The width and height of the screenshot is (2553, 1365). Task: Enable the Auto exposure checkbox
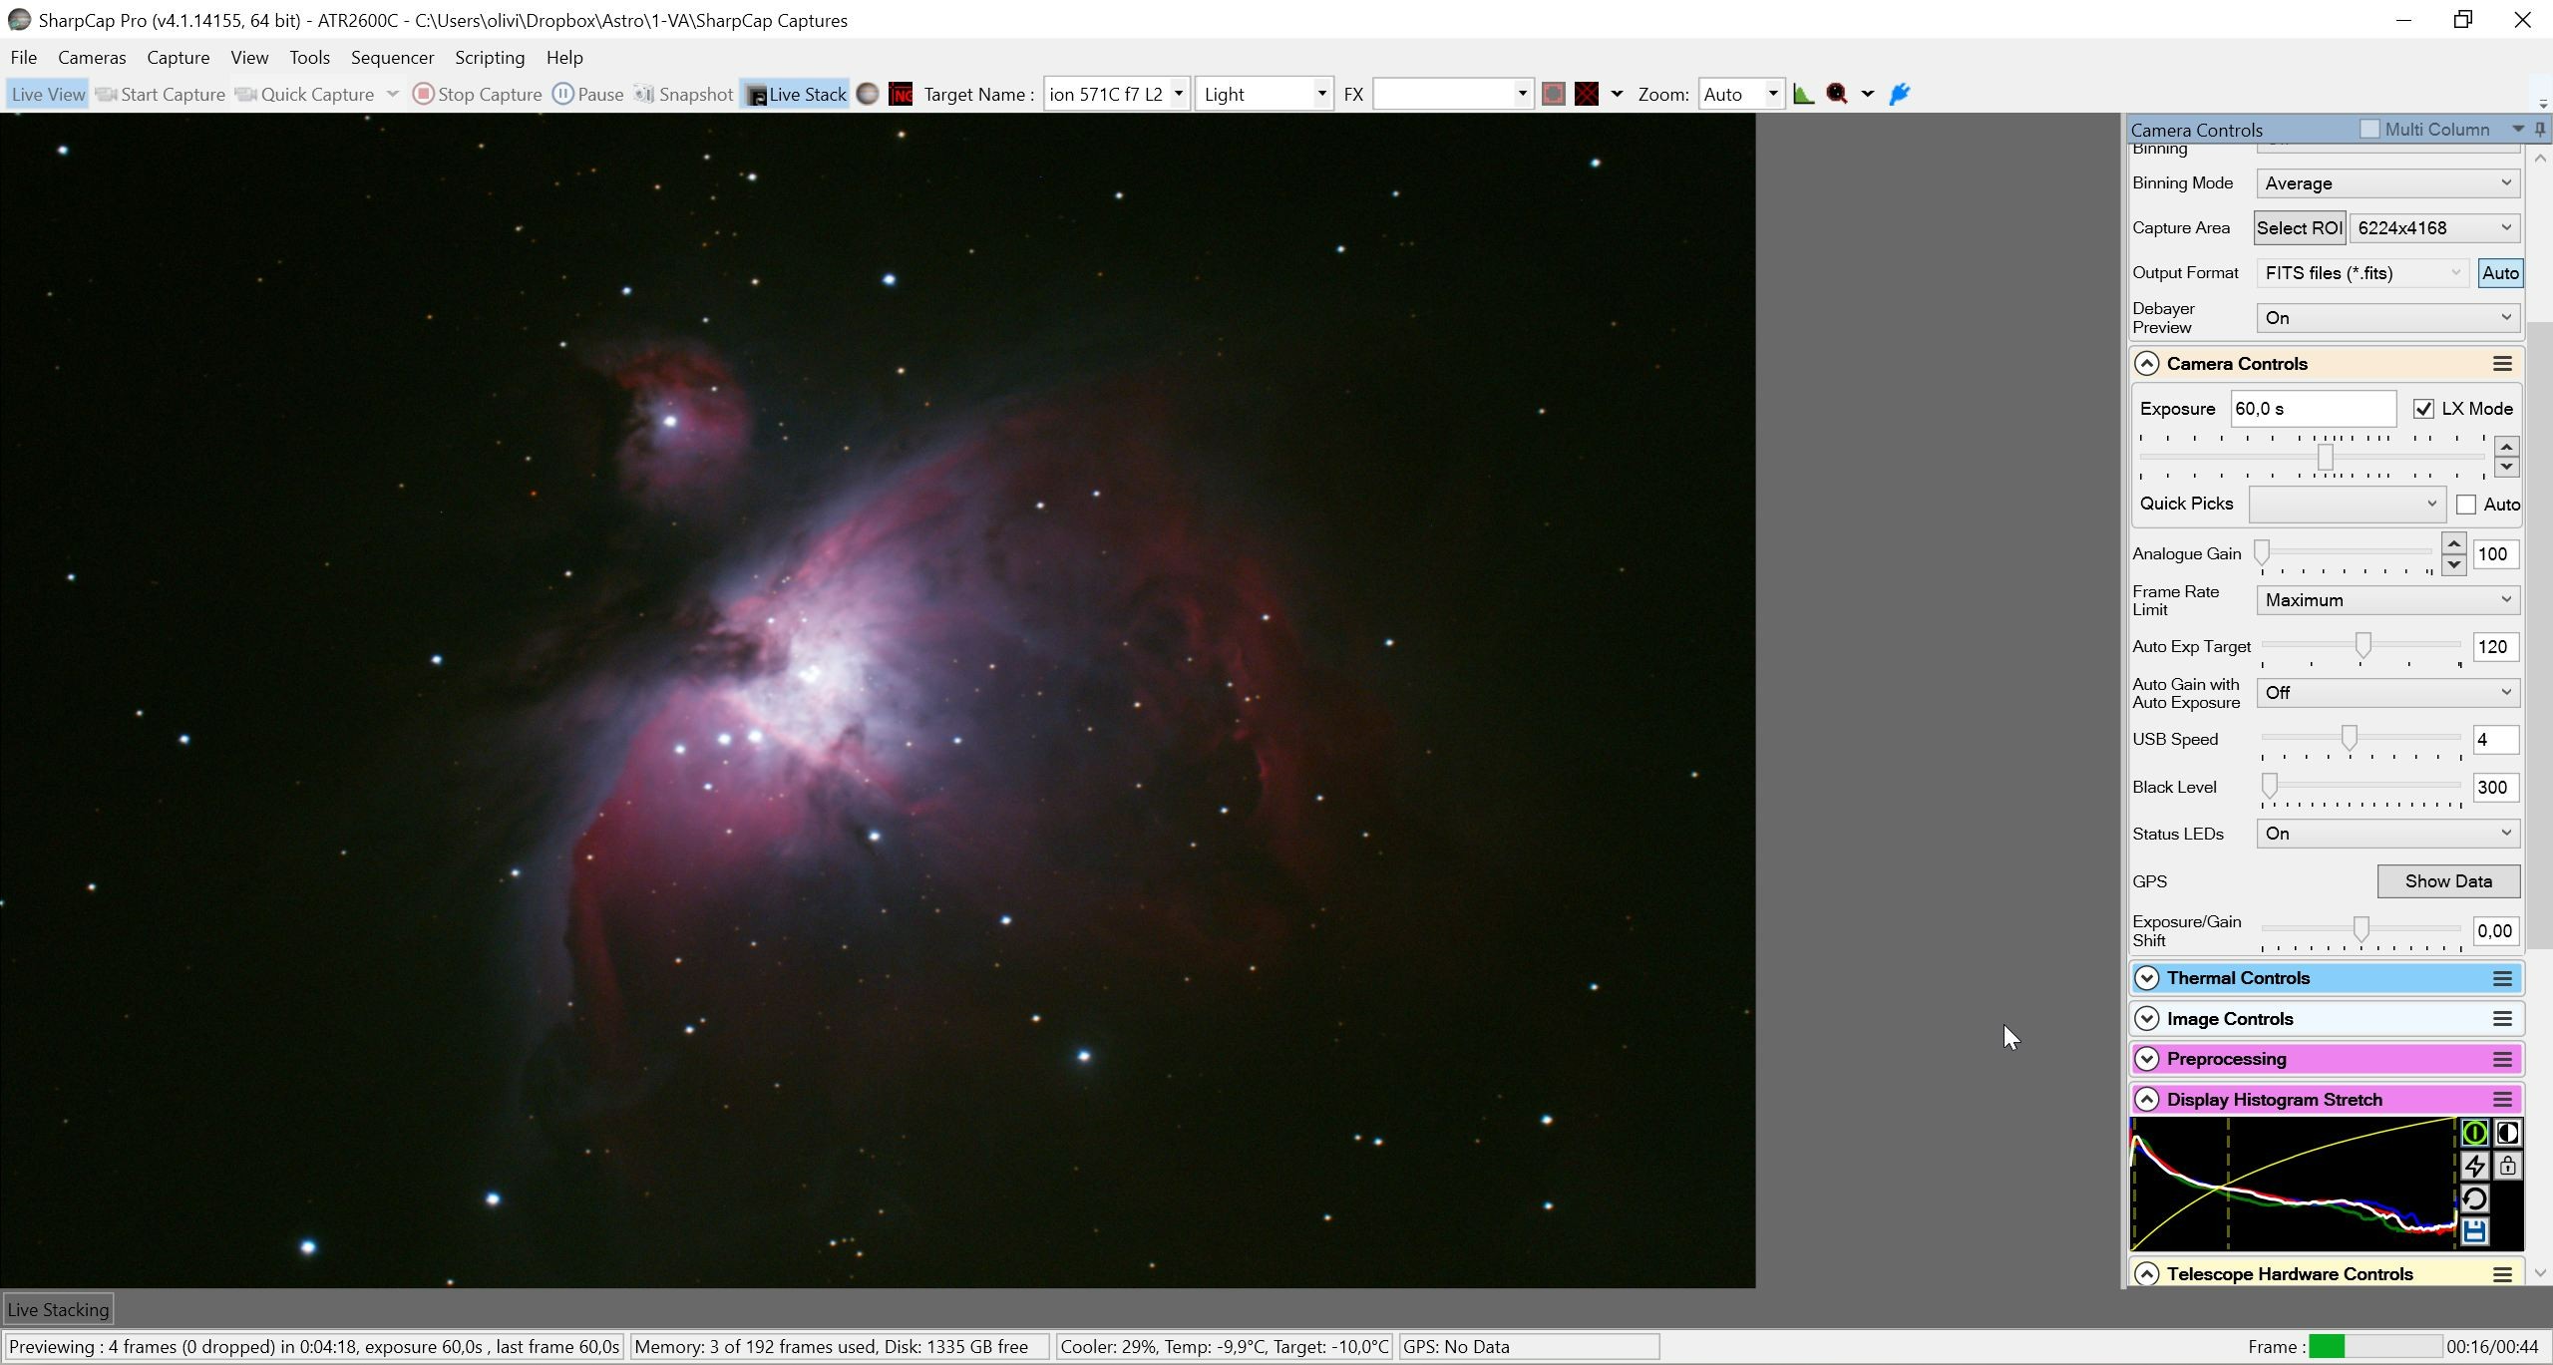pos(2466,505)
